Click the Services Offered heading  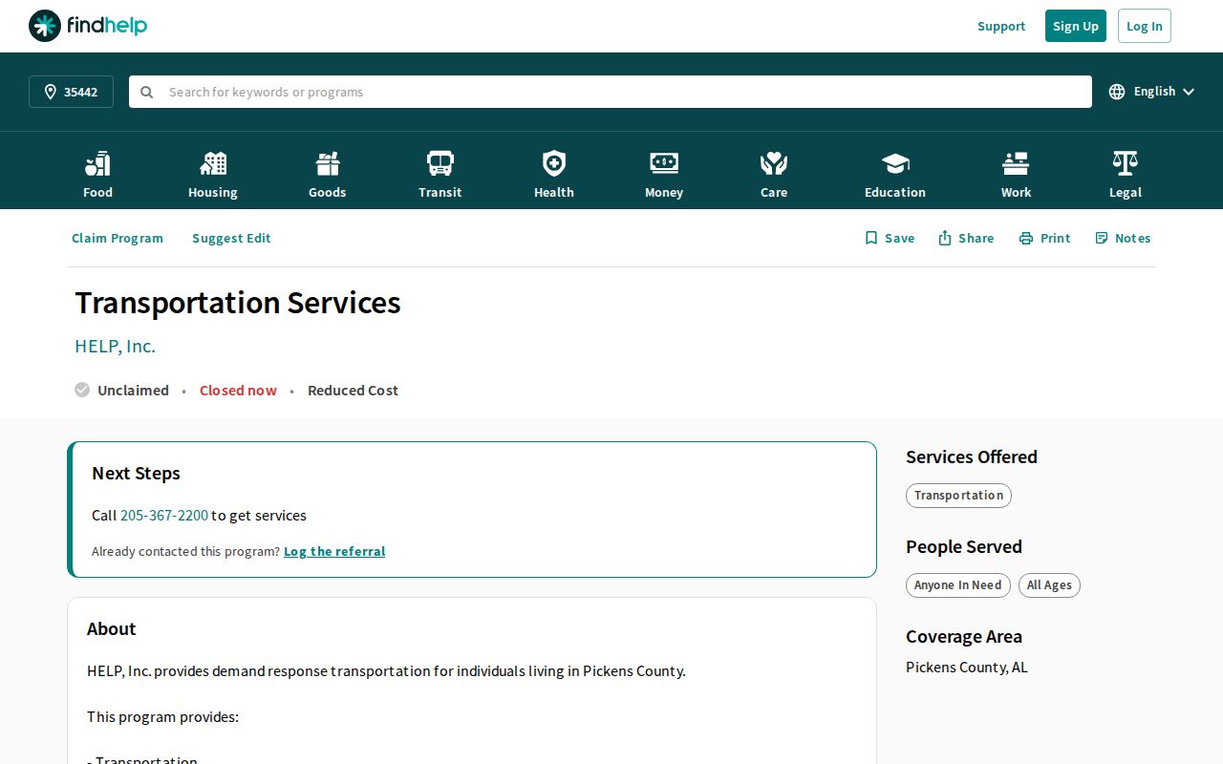pos(972,456)
